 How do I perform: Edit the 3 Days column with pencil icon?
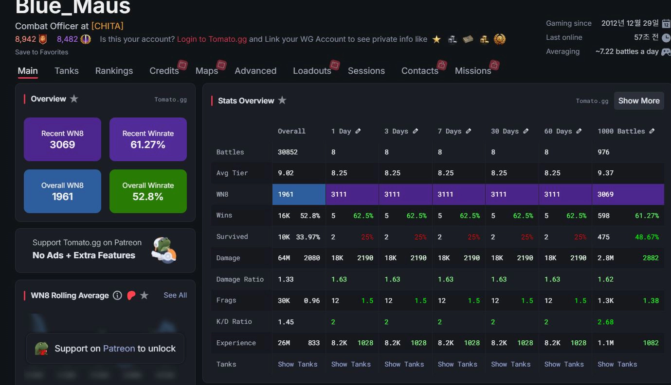pos(416,131)
